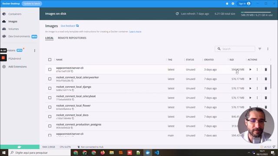Viewport: 278px width, 156px height.
Task: Check the rocket_connect_production_postgres checkbox
Action: 50,126
